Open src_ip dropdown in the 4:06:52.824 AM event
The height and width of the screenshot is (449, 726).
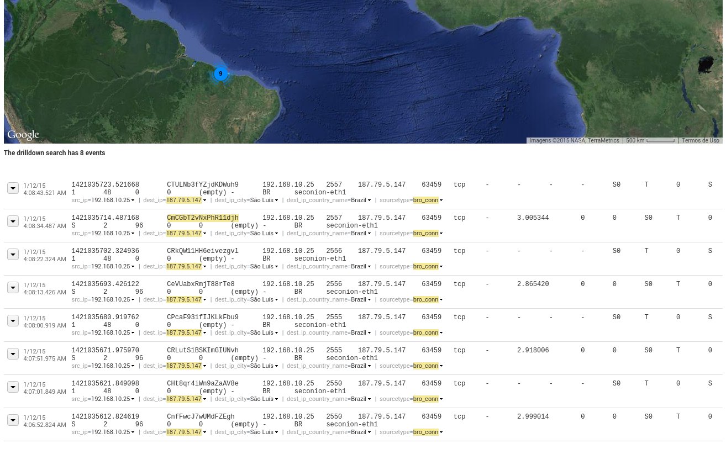point(133,432)
